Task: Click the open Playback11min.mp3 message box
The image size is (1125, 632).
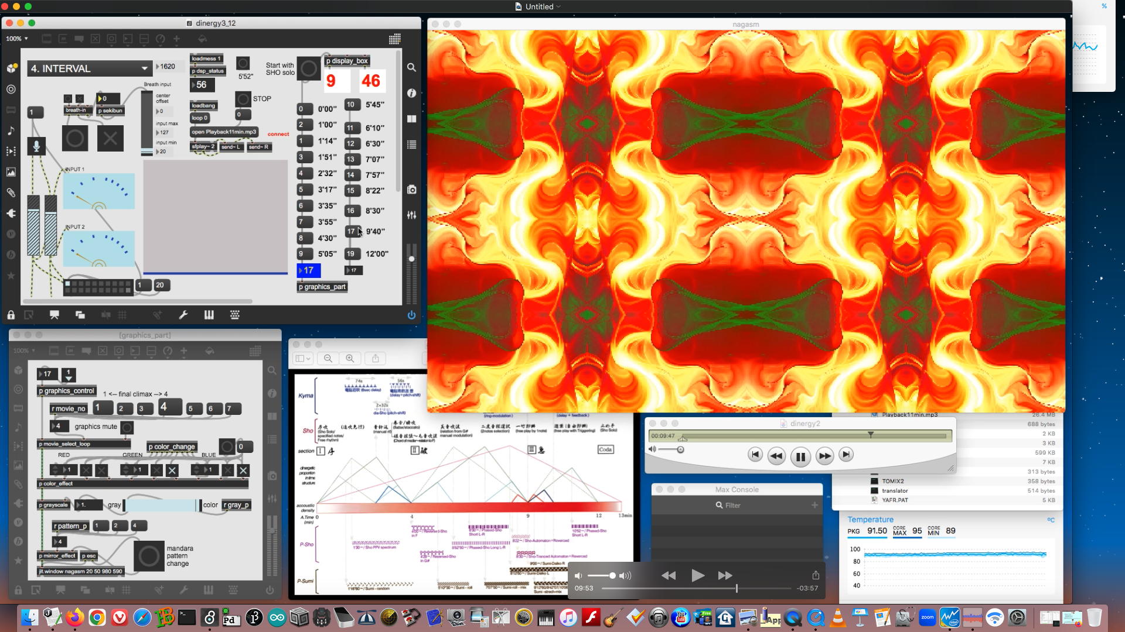Action: 224,132
